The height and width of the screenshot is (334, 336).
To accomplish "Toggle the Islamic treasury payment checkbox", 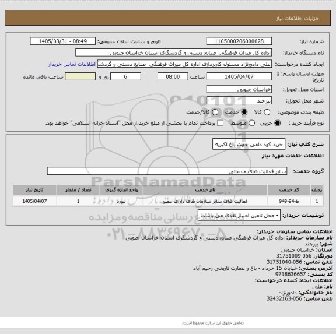I will [220, 123].
